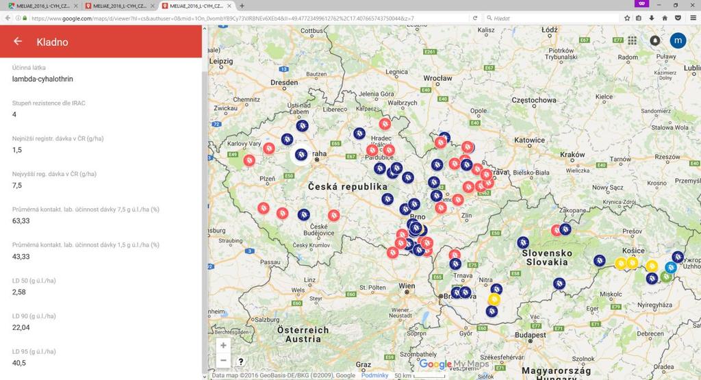Click Stupeň rezistence dle IRAC label

click(x=49, y=103)
